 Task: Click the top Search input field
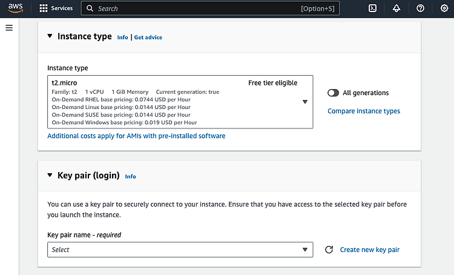[x=210, y=8]
